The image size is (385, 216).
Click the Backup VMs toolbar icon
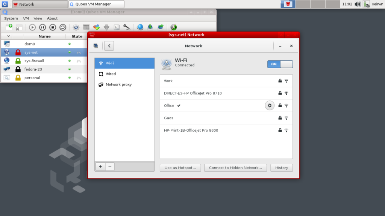[150, 27]
